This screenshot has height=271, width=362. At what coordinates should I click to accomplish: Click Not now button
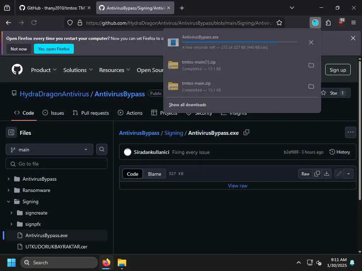(x=19, y=49)
